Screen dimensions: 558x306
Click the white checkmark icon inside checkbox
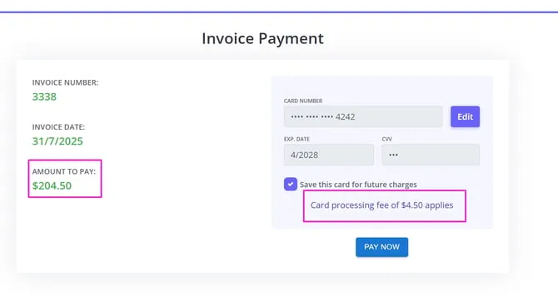click(x=291, y=184)
